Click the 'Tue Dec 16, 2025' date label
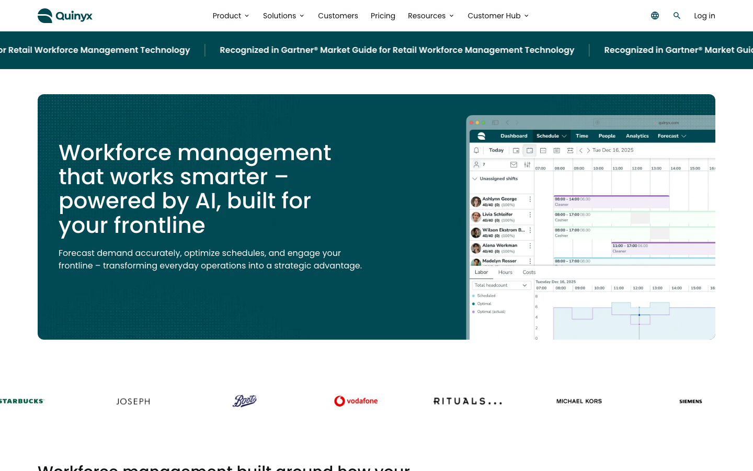 (x=613, y=150)
